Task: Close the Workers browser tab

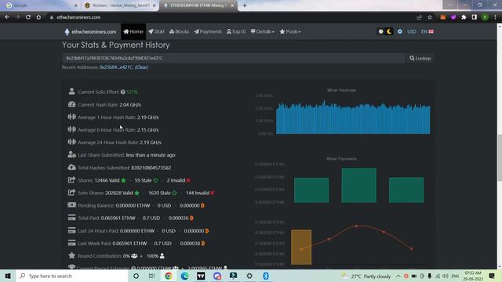Action: click(154, 5)
